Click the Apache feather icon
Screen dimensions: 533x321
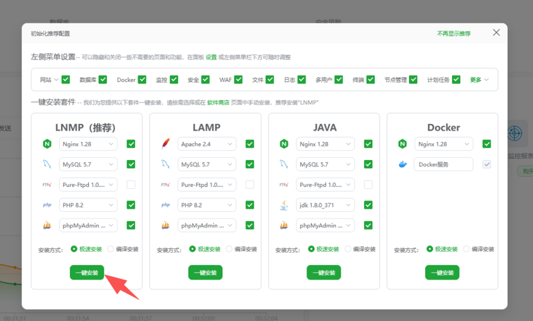[x=166, y=144]
